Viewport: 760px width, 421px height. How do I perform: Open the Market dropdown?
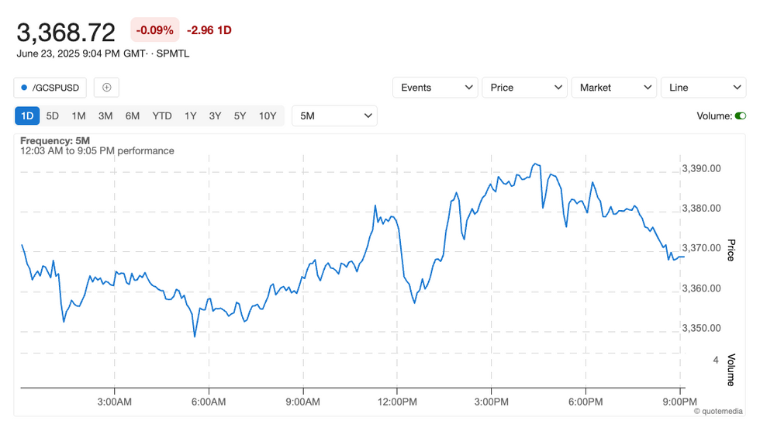tap(613, 88)
